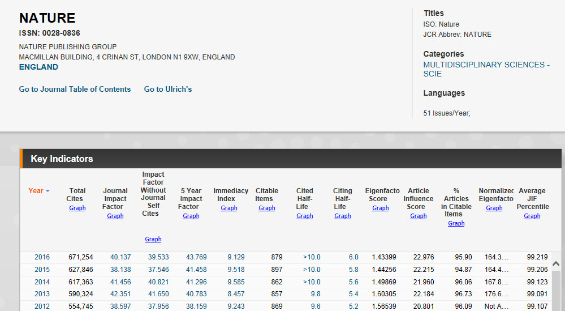565x311 pixels.
Task: Open 2016 without-self-cites value 39.533
Action: [158, 257]
